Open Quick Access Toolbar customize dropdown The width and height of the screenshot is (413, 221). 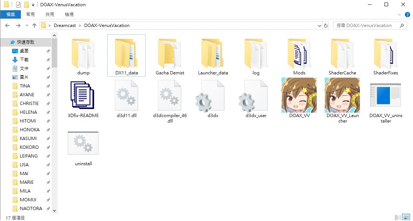click(33, 5)
